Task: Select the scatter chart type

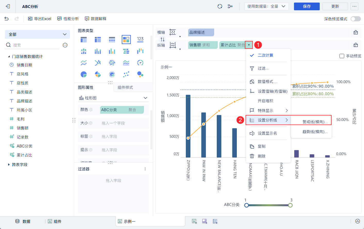Action: 126,74
